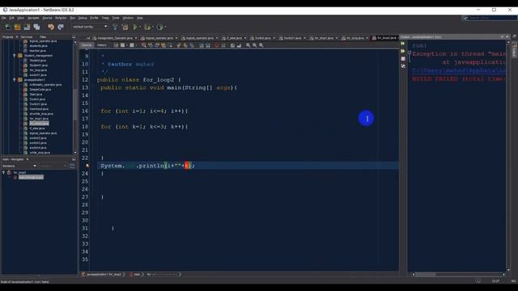Click the New Project toolbar icon
Screen dimensions: 518x291
[x=17, y=27]
